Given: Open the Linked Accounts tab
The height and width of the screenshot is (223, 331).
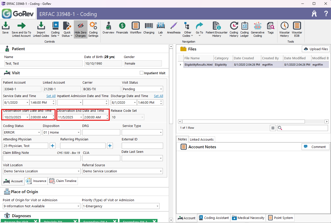Looking at the screenshot, I should coord(202,139).
